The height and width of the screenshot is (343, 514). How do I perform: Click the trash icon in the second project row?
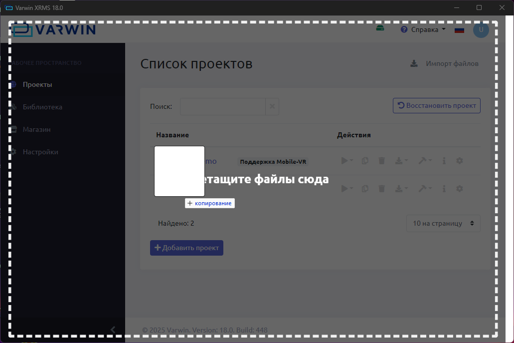381,189
